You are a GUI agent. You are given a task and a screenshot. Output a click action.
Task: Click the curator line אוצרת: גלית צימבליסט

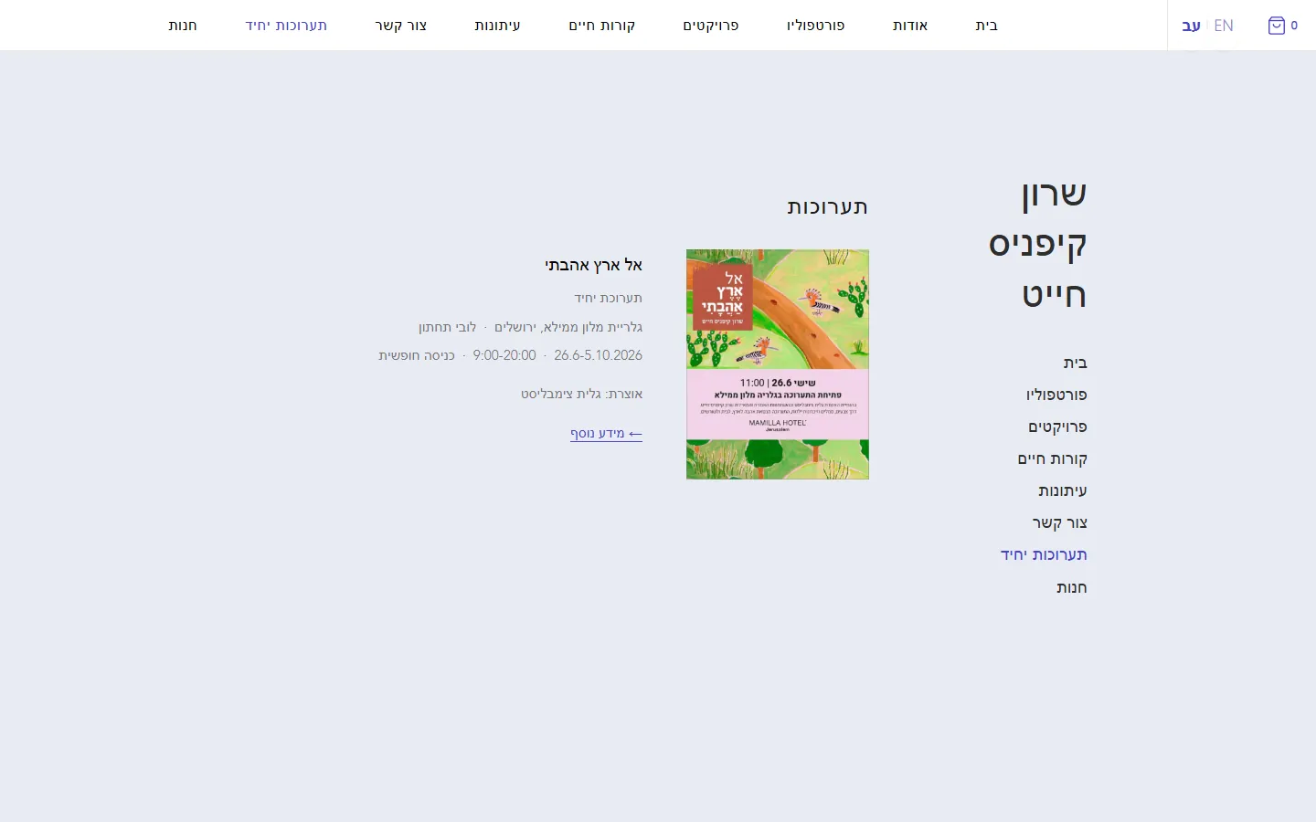(x=582, y=394)
